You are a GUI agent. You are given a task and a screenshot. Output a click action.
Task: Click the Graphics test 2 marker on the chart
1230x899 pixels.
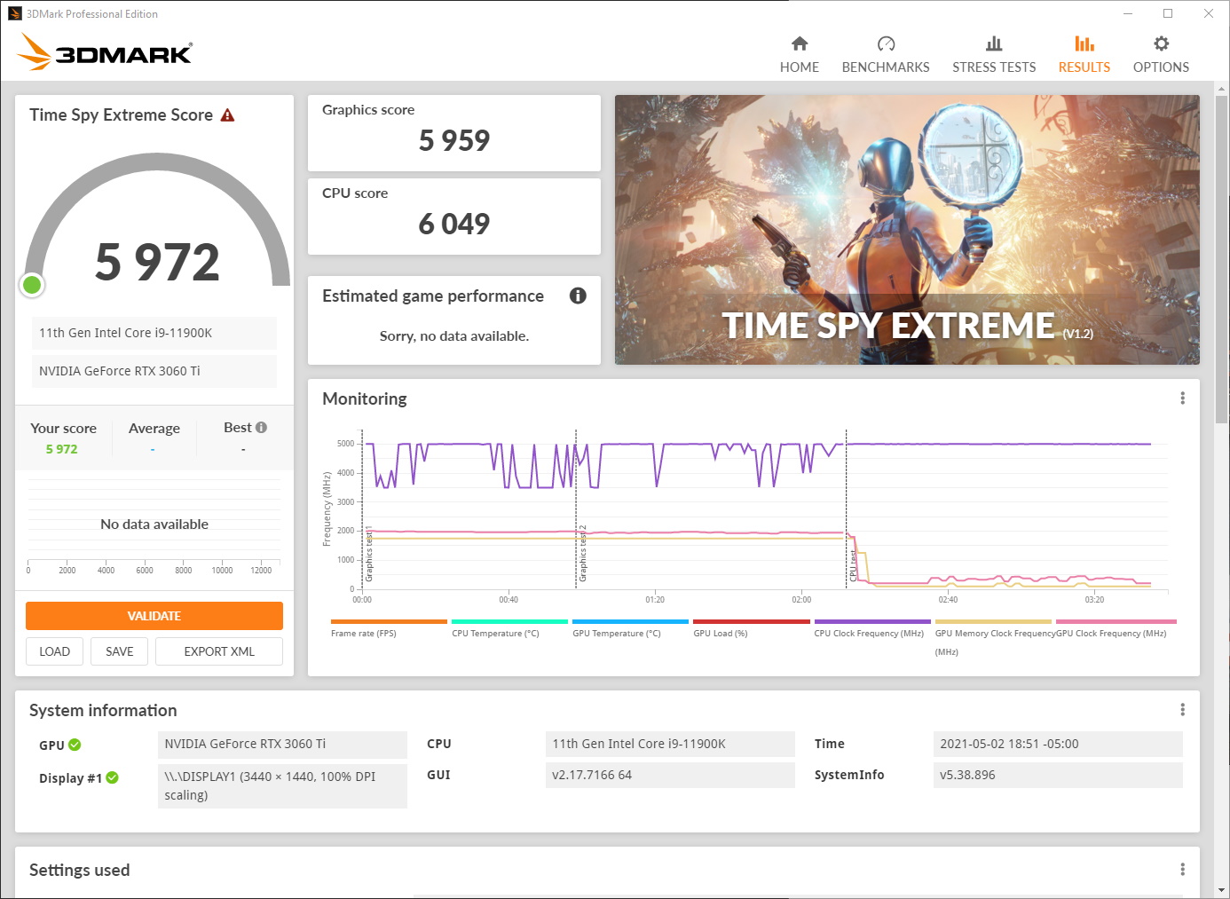(x=582, y=554)
